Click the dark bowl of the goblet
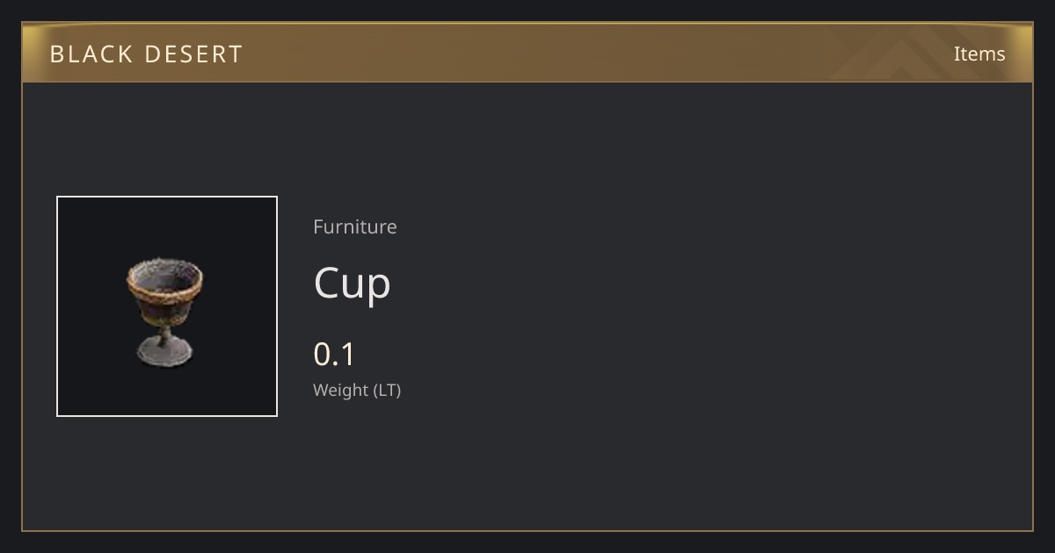This screenshot has width=1055, height=553. [x=164, y=307]
